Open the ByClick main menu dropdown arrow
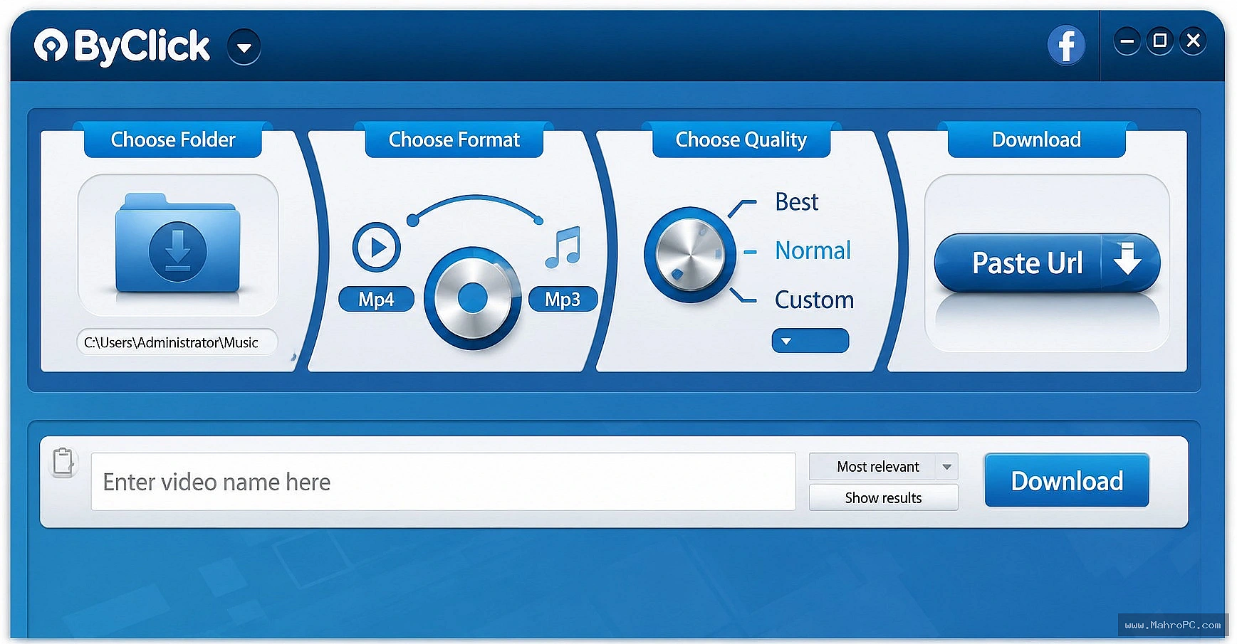This screenshot has height=644, width=1237. (244, 48)
